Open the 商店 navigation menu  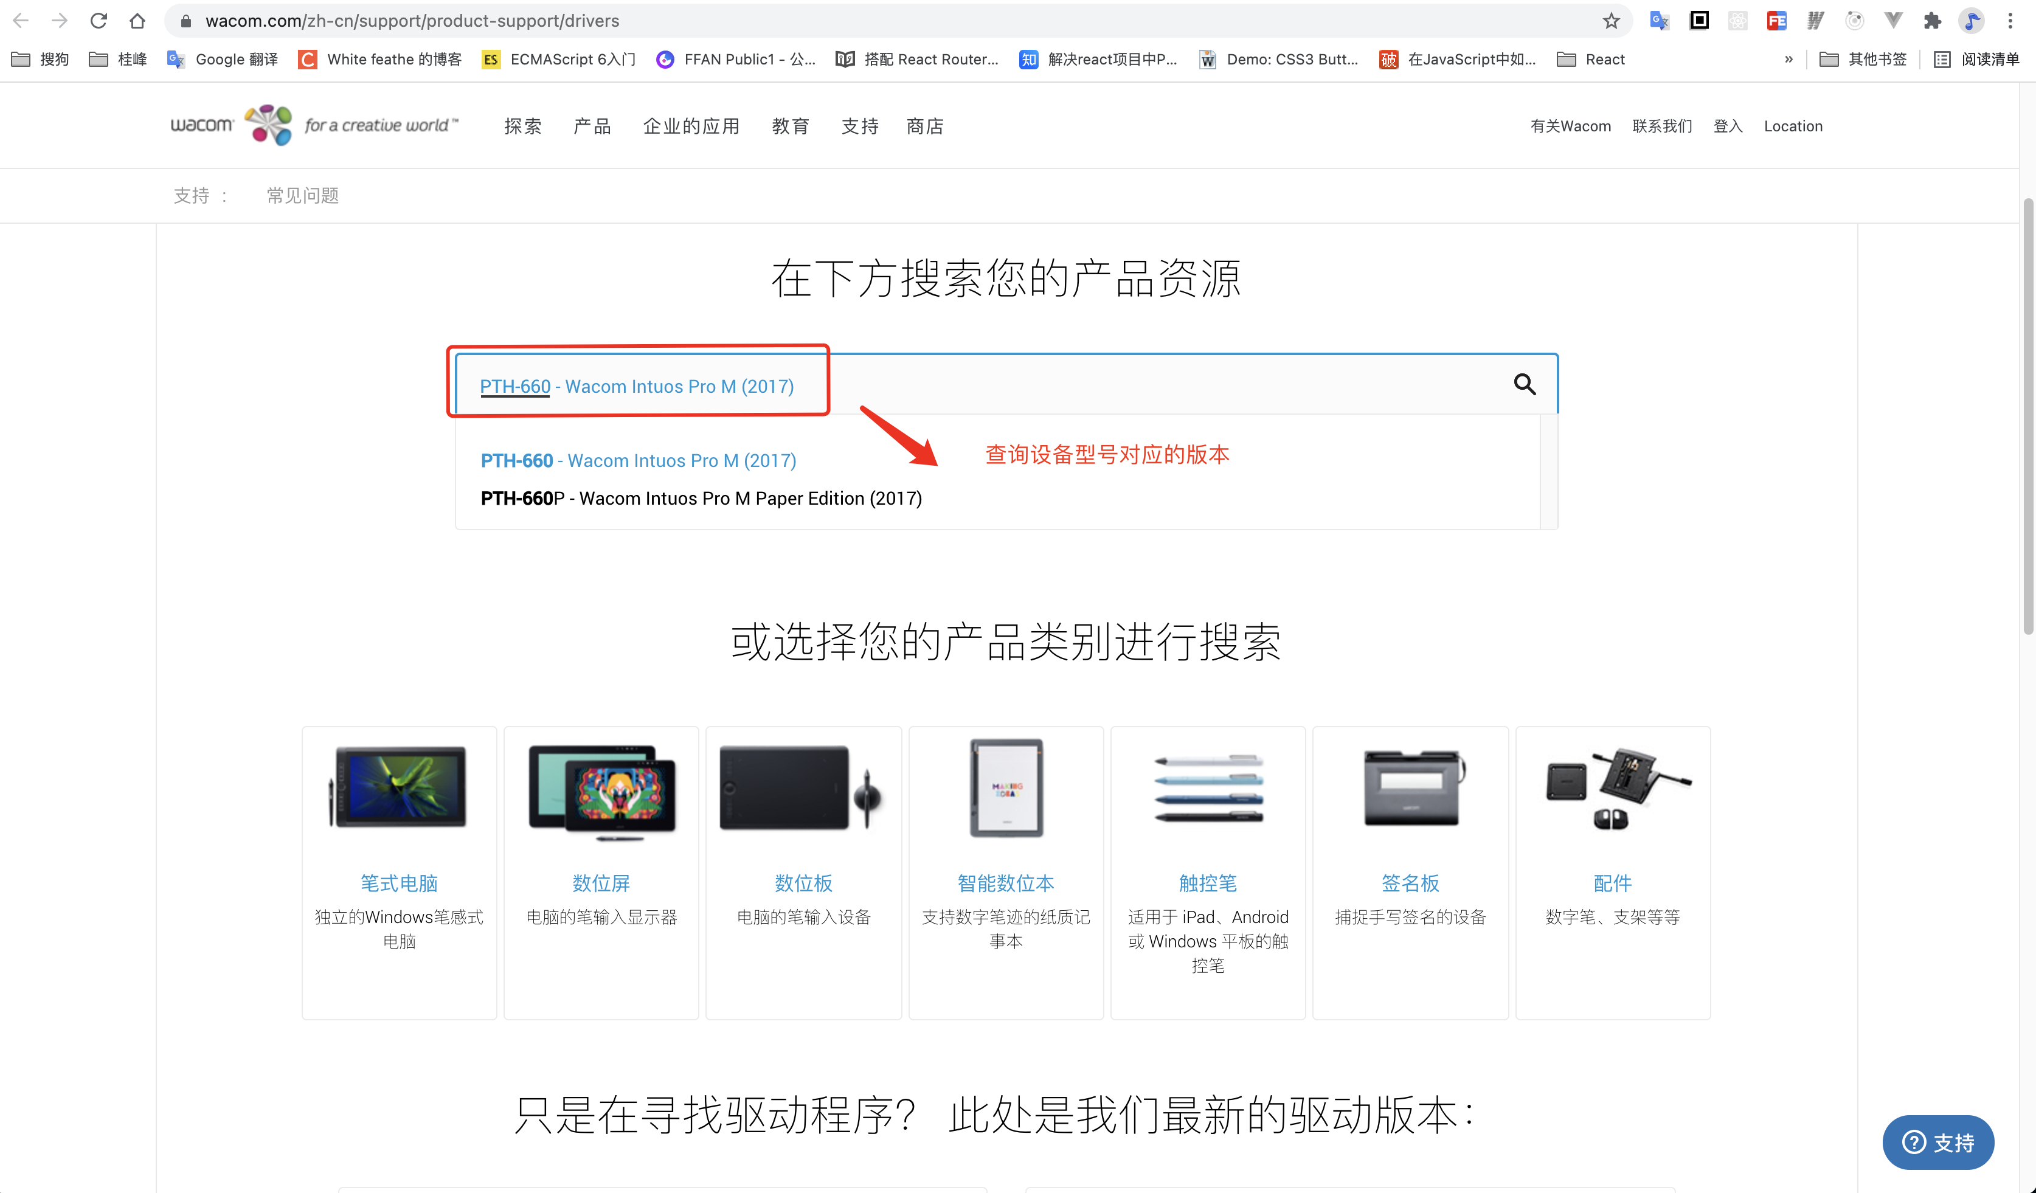[x=925, y=126]
